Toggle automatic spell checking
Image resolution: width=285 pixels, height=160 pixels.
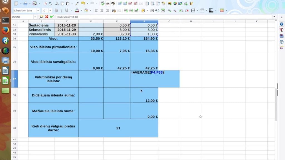108,3
